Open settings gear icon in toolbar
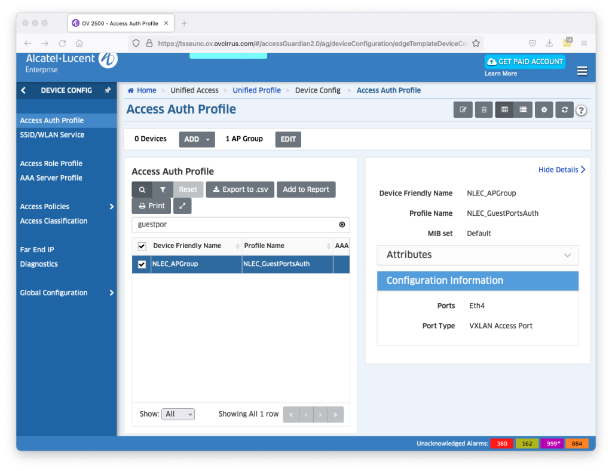 (544, 110)
